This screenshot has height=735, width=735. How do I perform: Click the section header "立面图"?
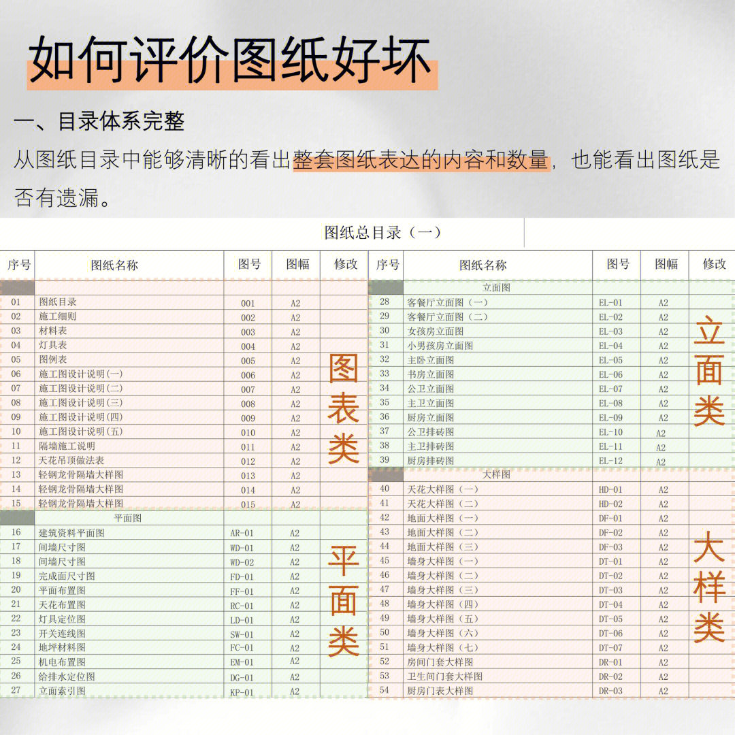point(496,287)
